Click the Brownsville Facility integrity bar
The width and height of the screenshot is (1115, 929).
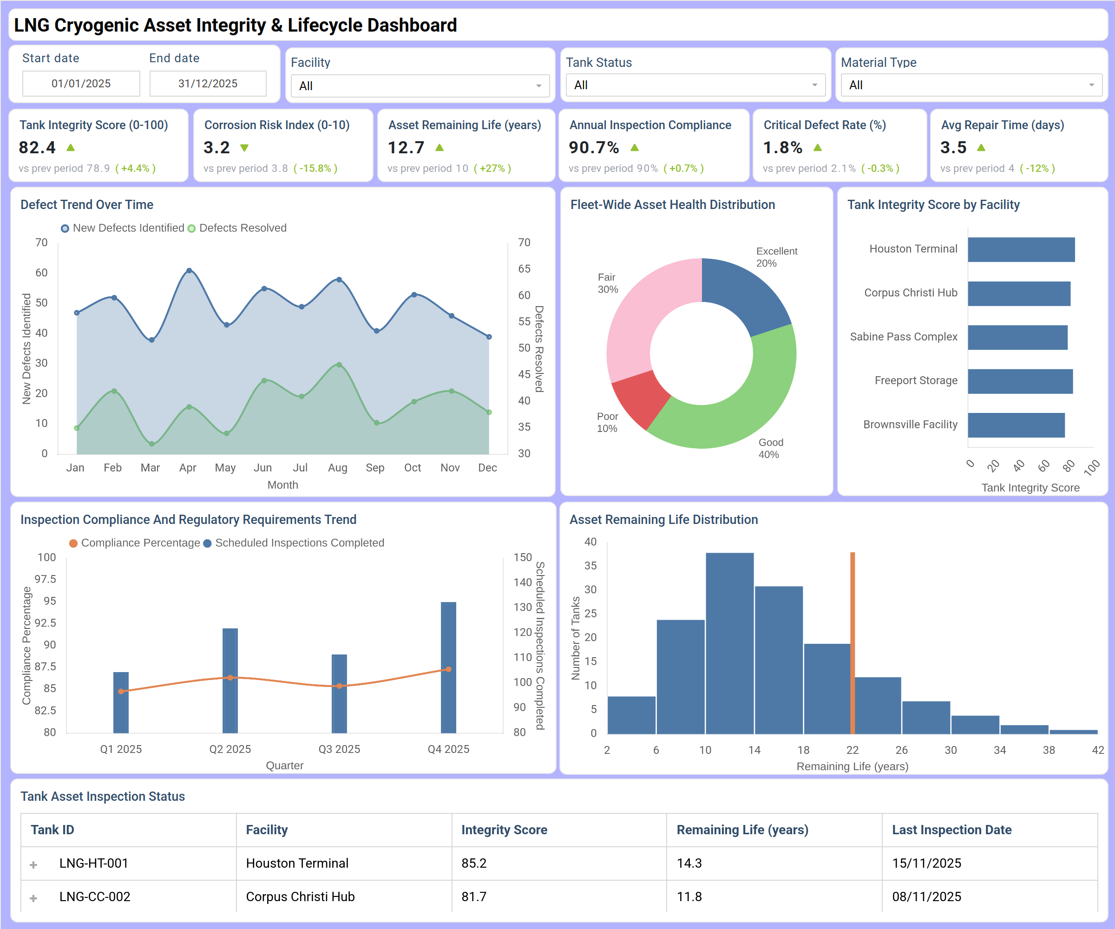pos(1016,425)
